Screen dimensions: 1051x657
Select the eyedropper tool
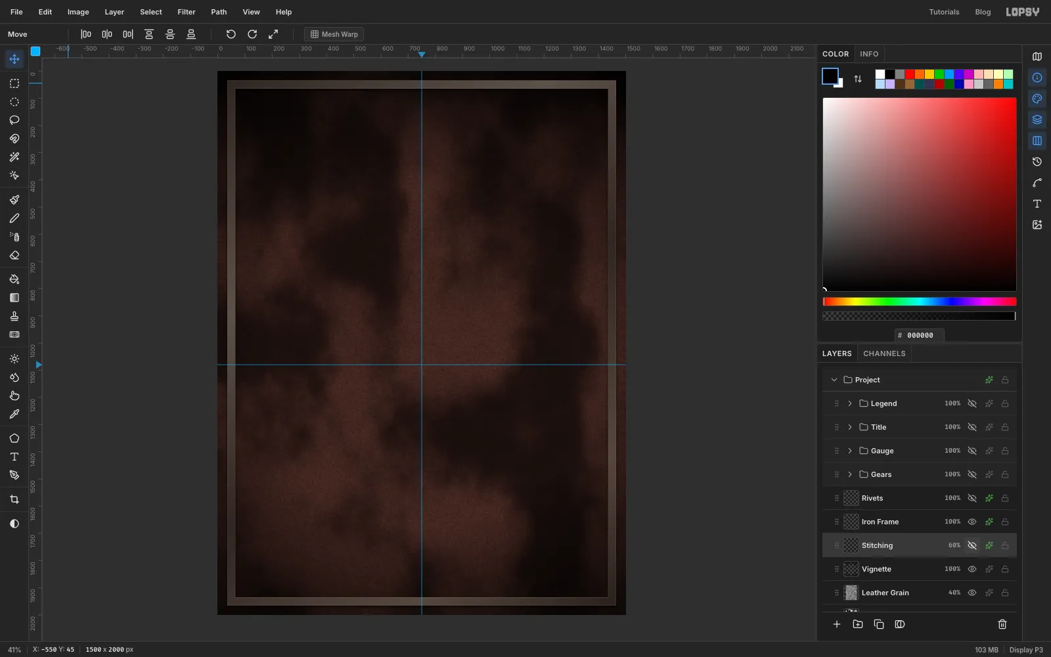pos(14,414)
